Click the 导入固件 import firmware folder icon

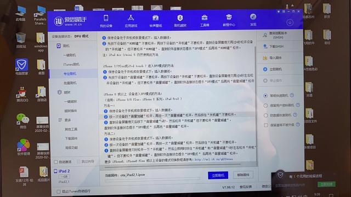(x=265, y=58)
